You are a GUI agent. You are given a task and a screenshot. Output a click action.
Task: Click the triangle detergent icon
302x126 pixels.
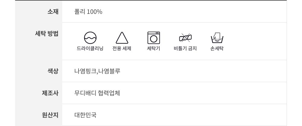(x=122, y=38)
